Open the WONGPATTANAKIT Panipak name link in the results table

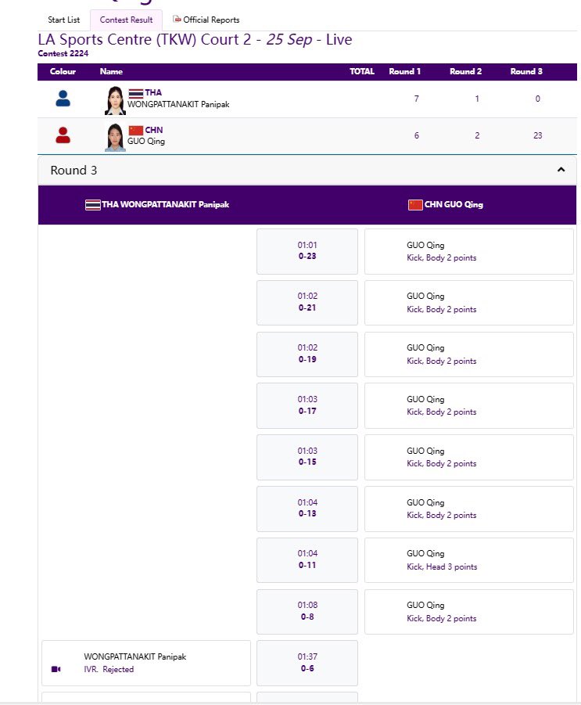[178, 104]
